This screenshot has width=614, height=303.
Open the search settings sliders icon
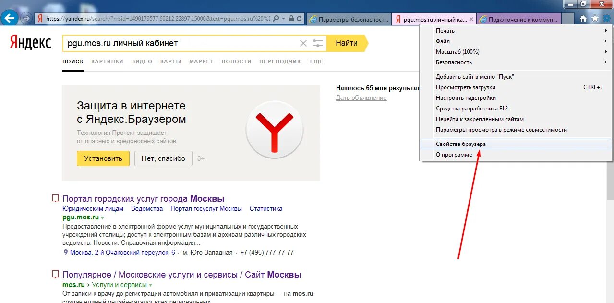(x=318, y=43)
